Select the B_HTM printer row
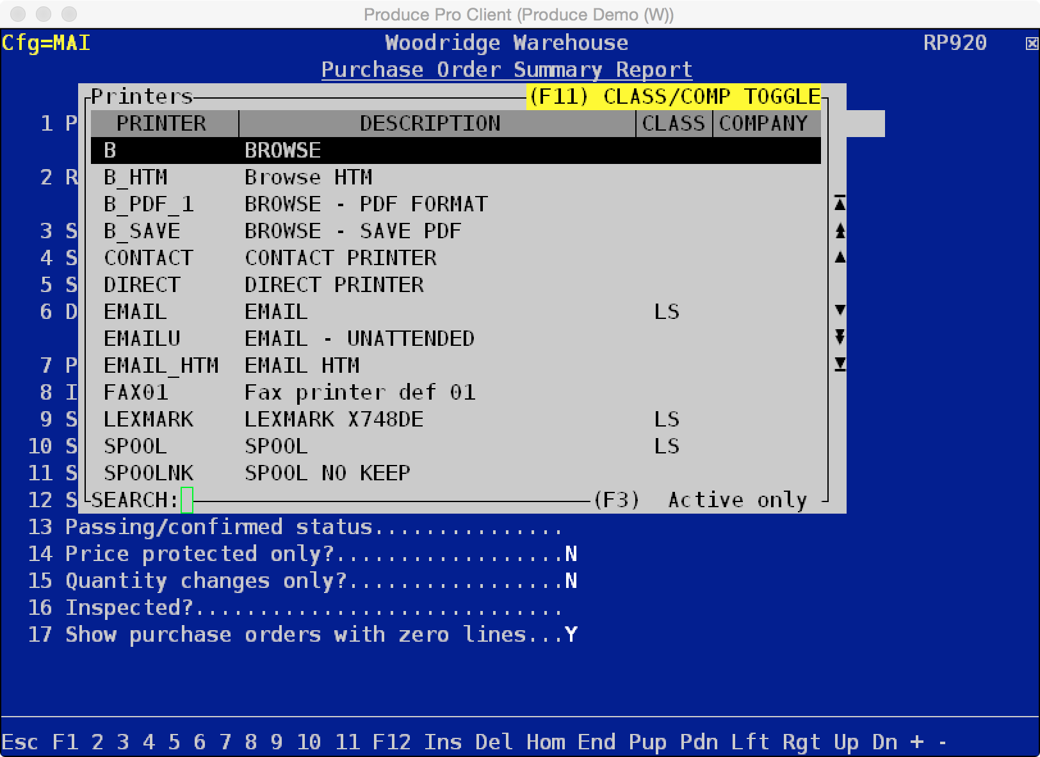Image resolution: width=1040 pixels, height=757 pixels. click(x=456, y=177)
